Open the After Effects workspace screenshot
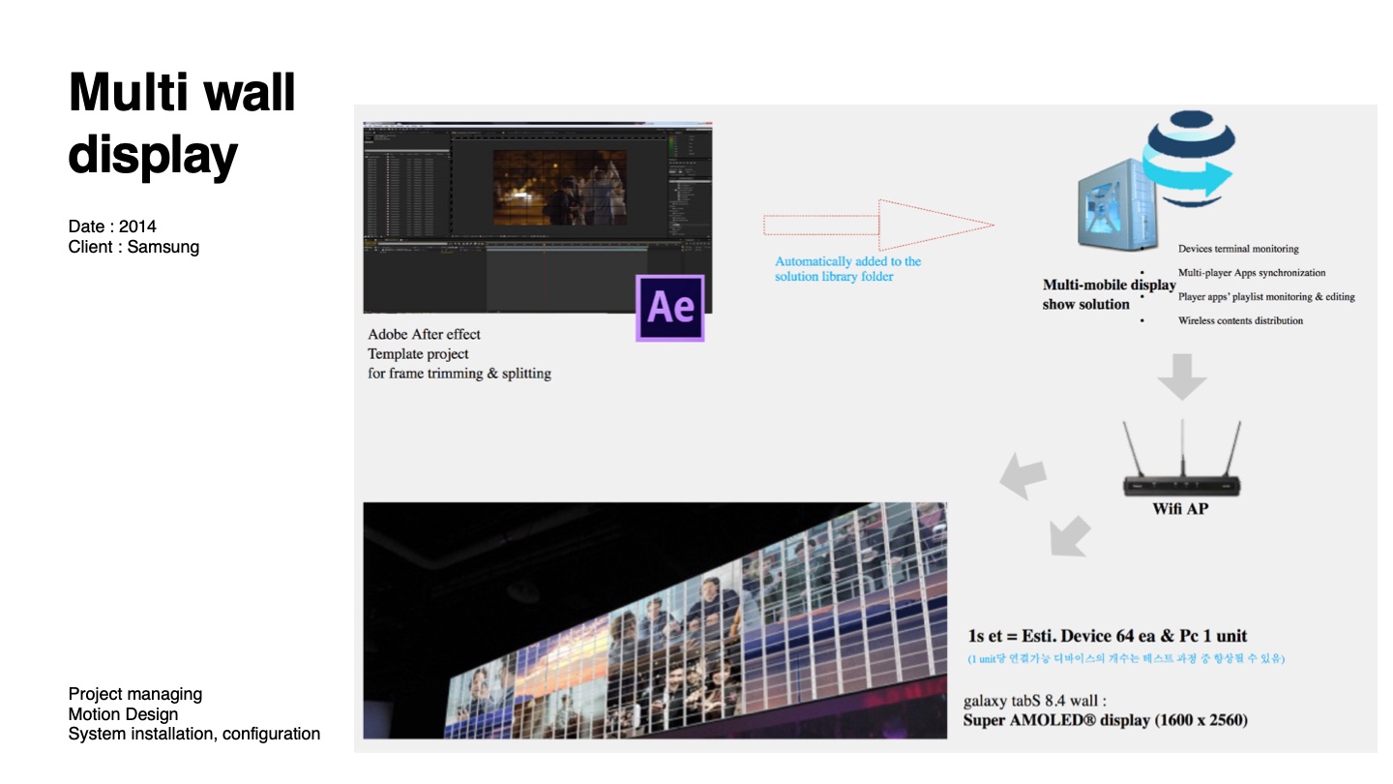The width and height of the screenshot is (1393, 784). tap(538, 218)
